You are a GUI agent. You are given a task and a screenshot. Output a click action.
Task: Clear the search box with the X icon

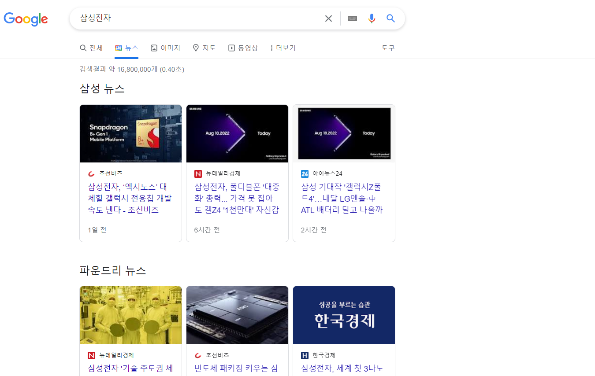[328, 18]
